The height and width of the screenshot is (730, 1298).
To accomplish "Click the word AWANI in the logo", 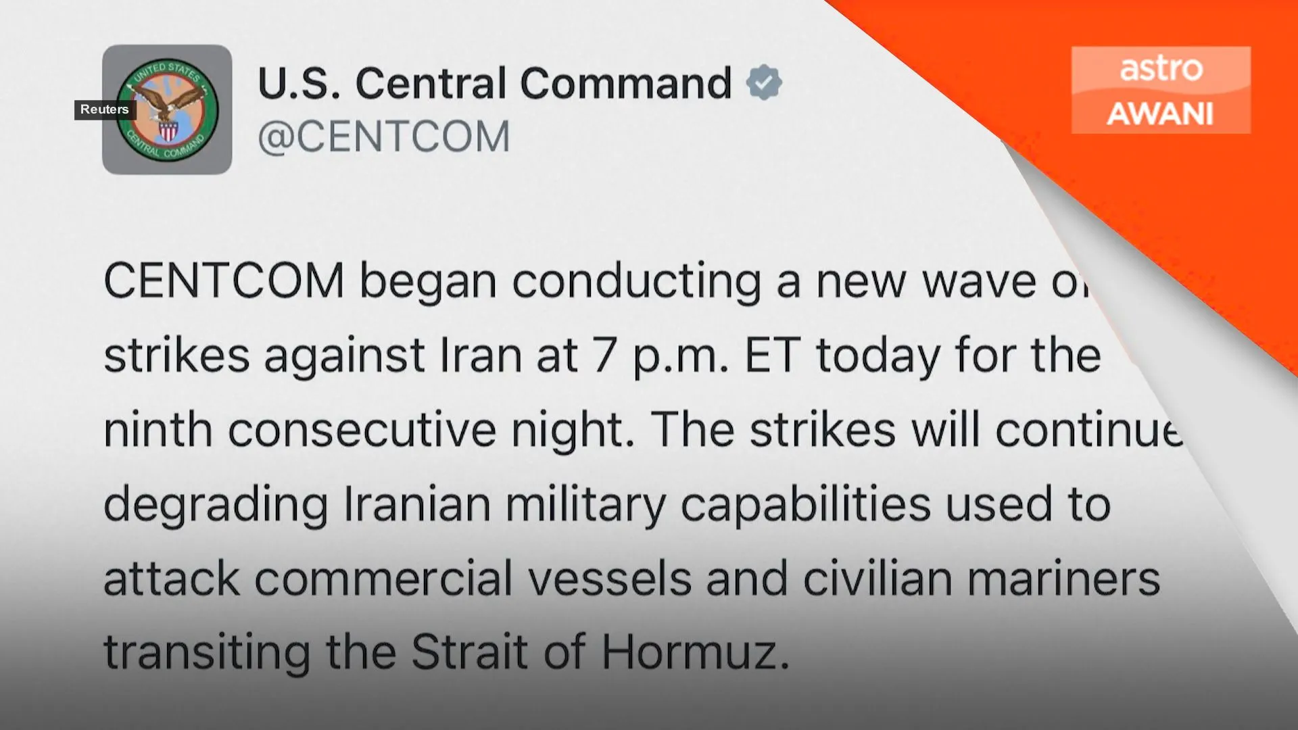I will pyautogui.click(x=1160, y=114).
